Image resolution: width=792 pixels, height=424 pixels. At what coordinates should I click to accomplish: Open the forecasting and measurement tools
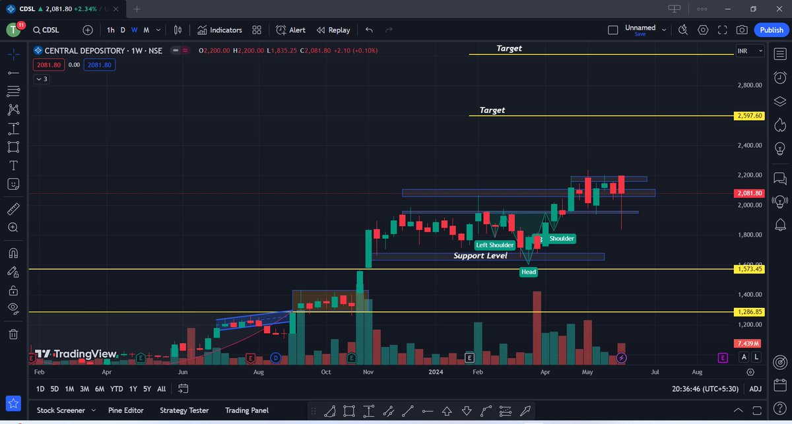coord(13,128)
